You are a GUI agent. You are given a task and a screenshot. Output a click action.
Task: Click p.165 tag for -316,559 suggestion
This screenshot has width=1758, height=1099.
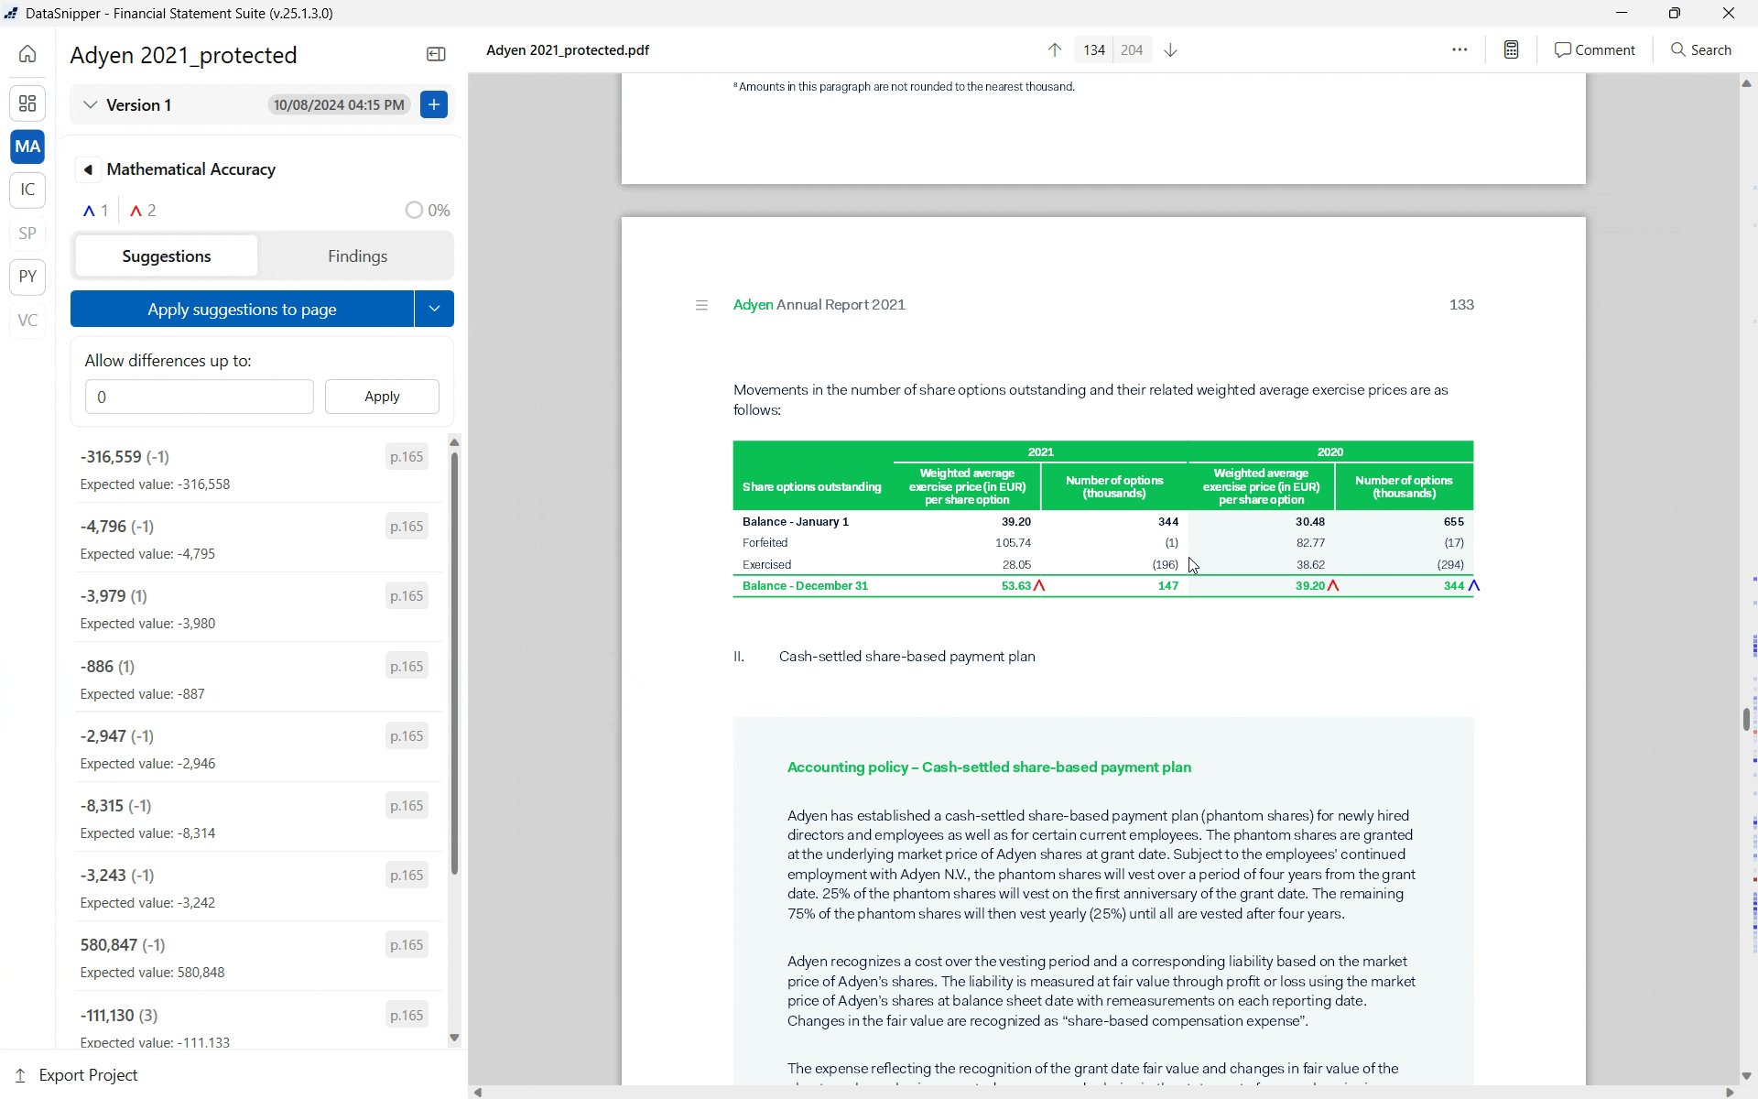coord(407,457)
